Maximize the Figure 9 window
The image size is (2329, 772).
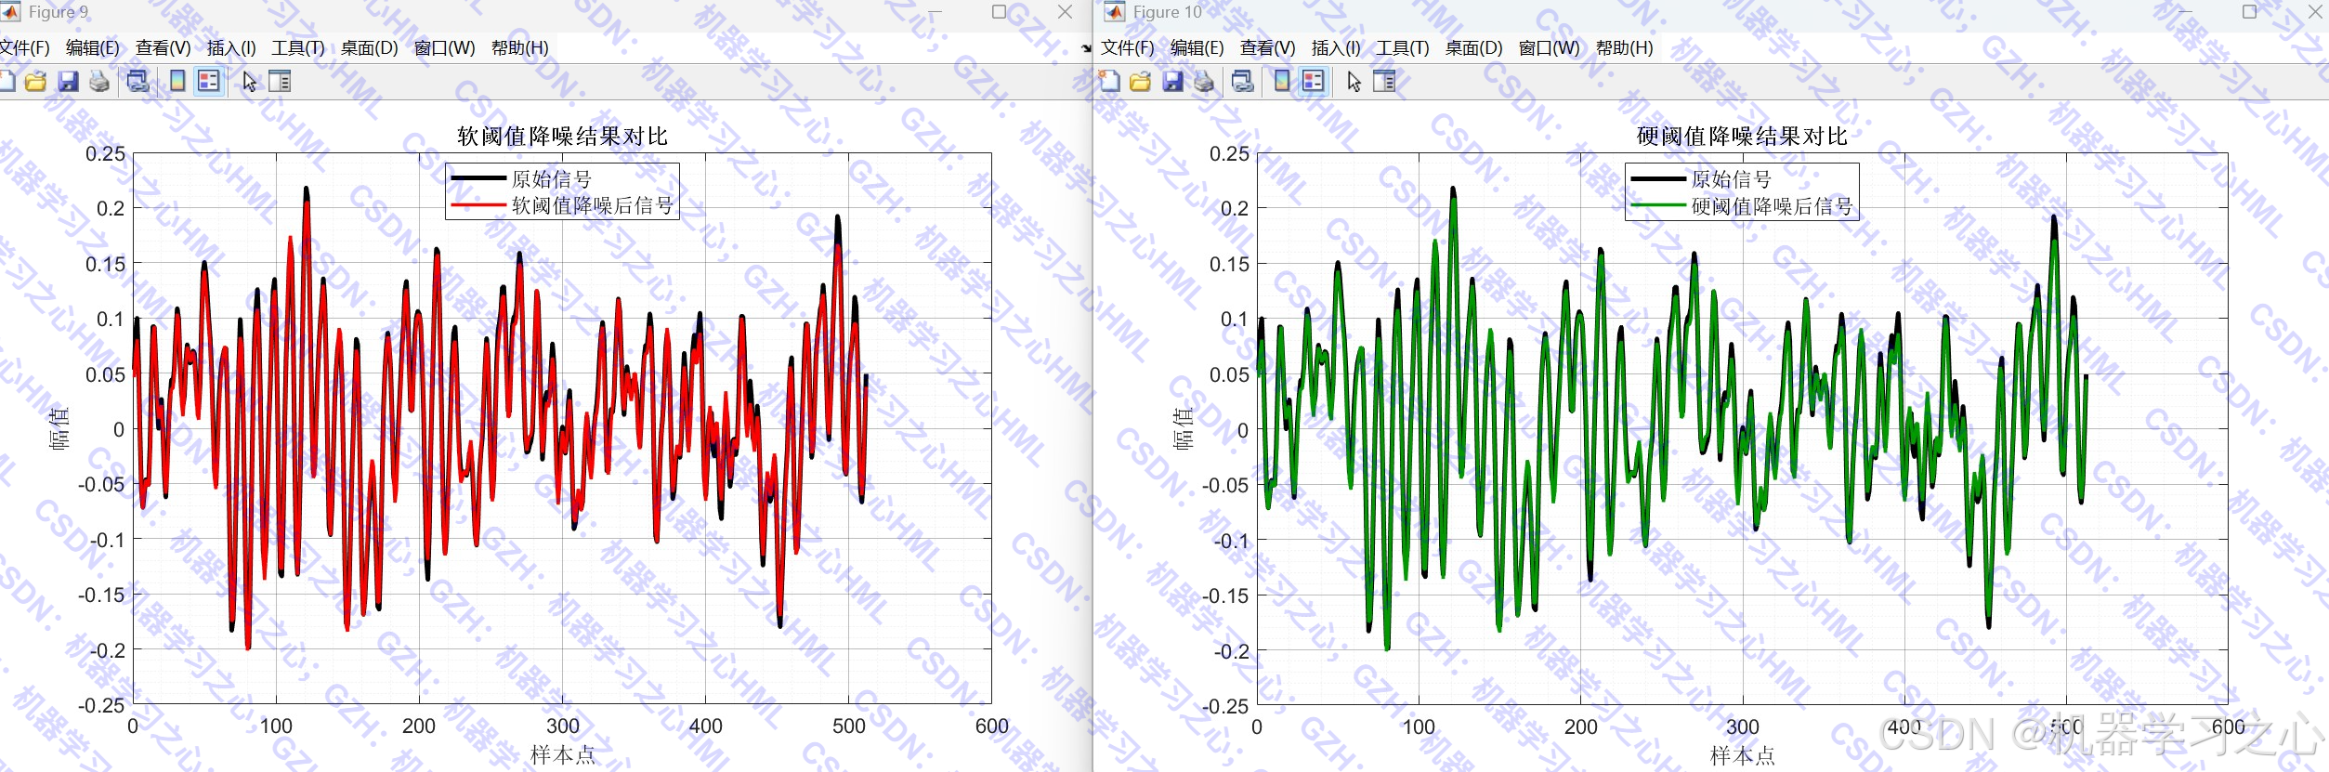(1000, 12)
